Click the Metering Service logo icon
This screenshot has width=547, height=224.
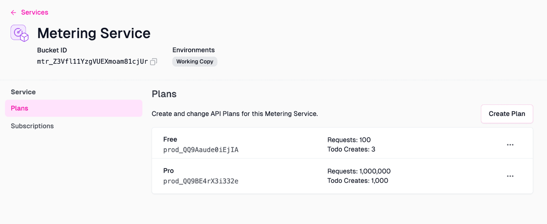(20, 34)
